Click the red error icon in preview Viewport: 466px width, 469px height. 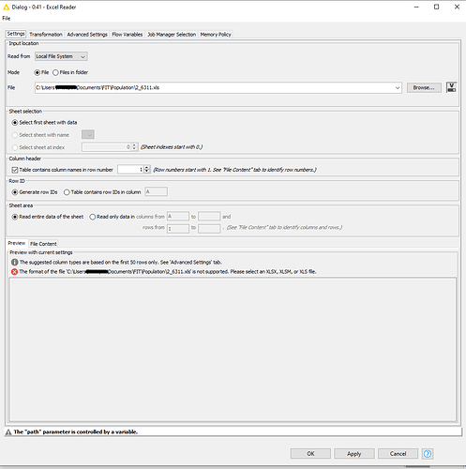point(14,272)
